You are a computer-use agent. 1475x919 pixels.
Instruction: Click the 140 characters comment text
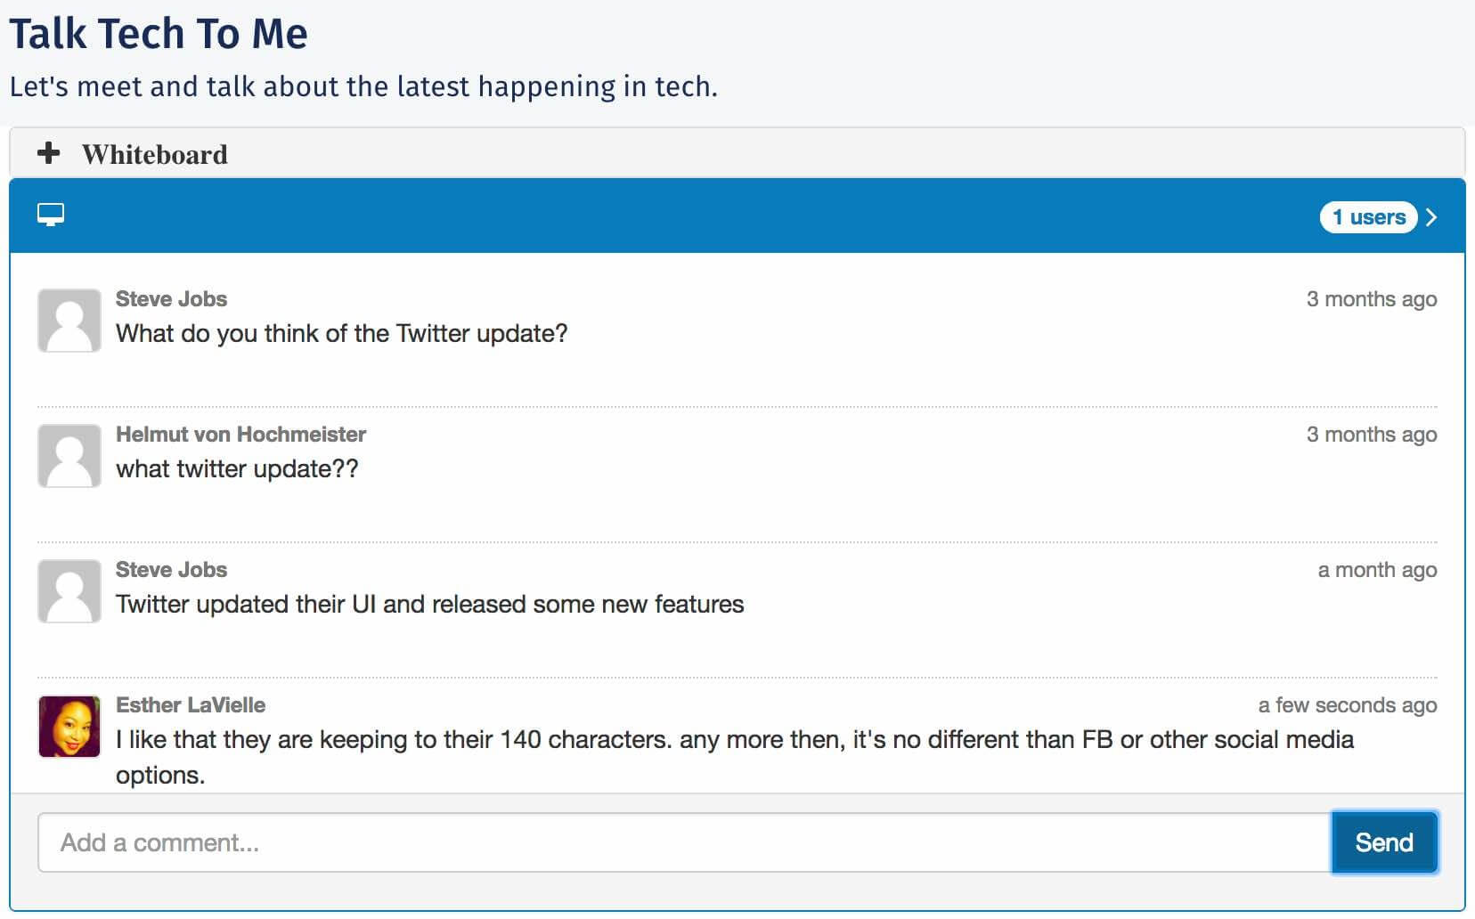point(735,757)
